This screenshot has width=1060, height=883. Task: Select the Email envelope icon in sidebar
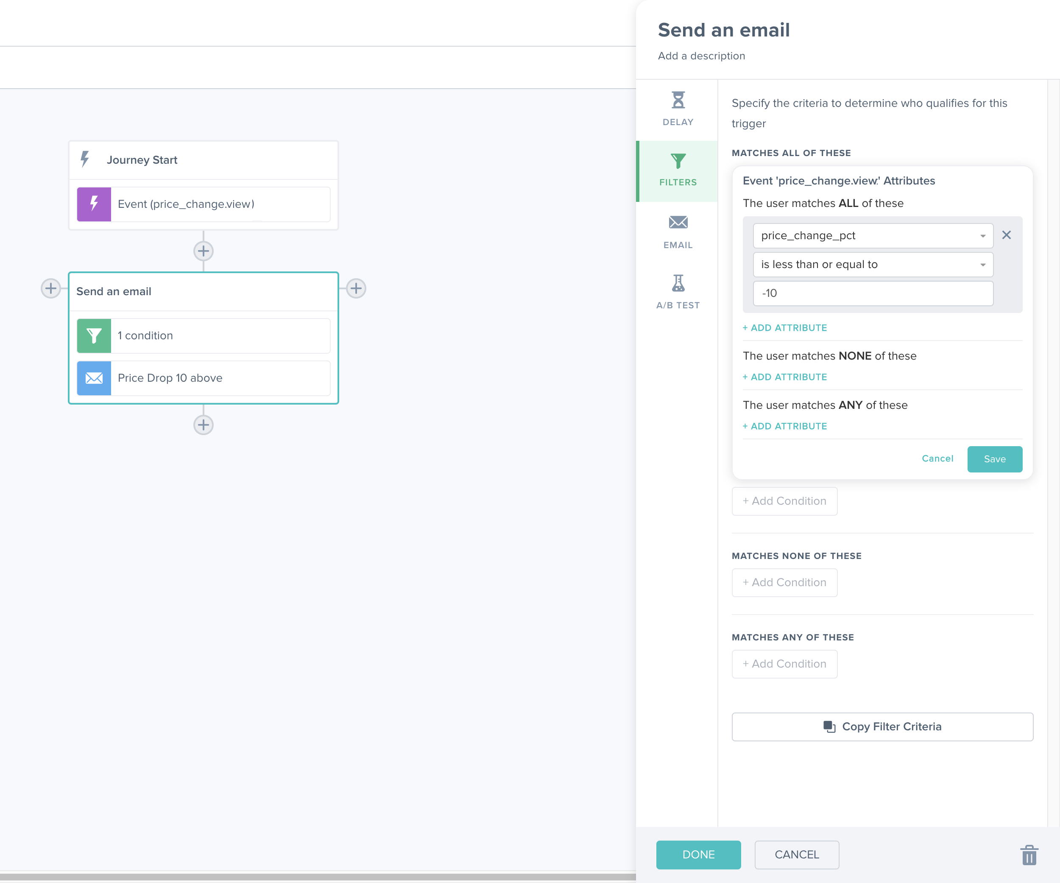point(678,223)
